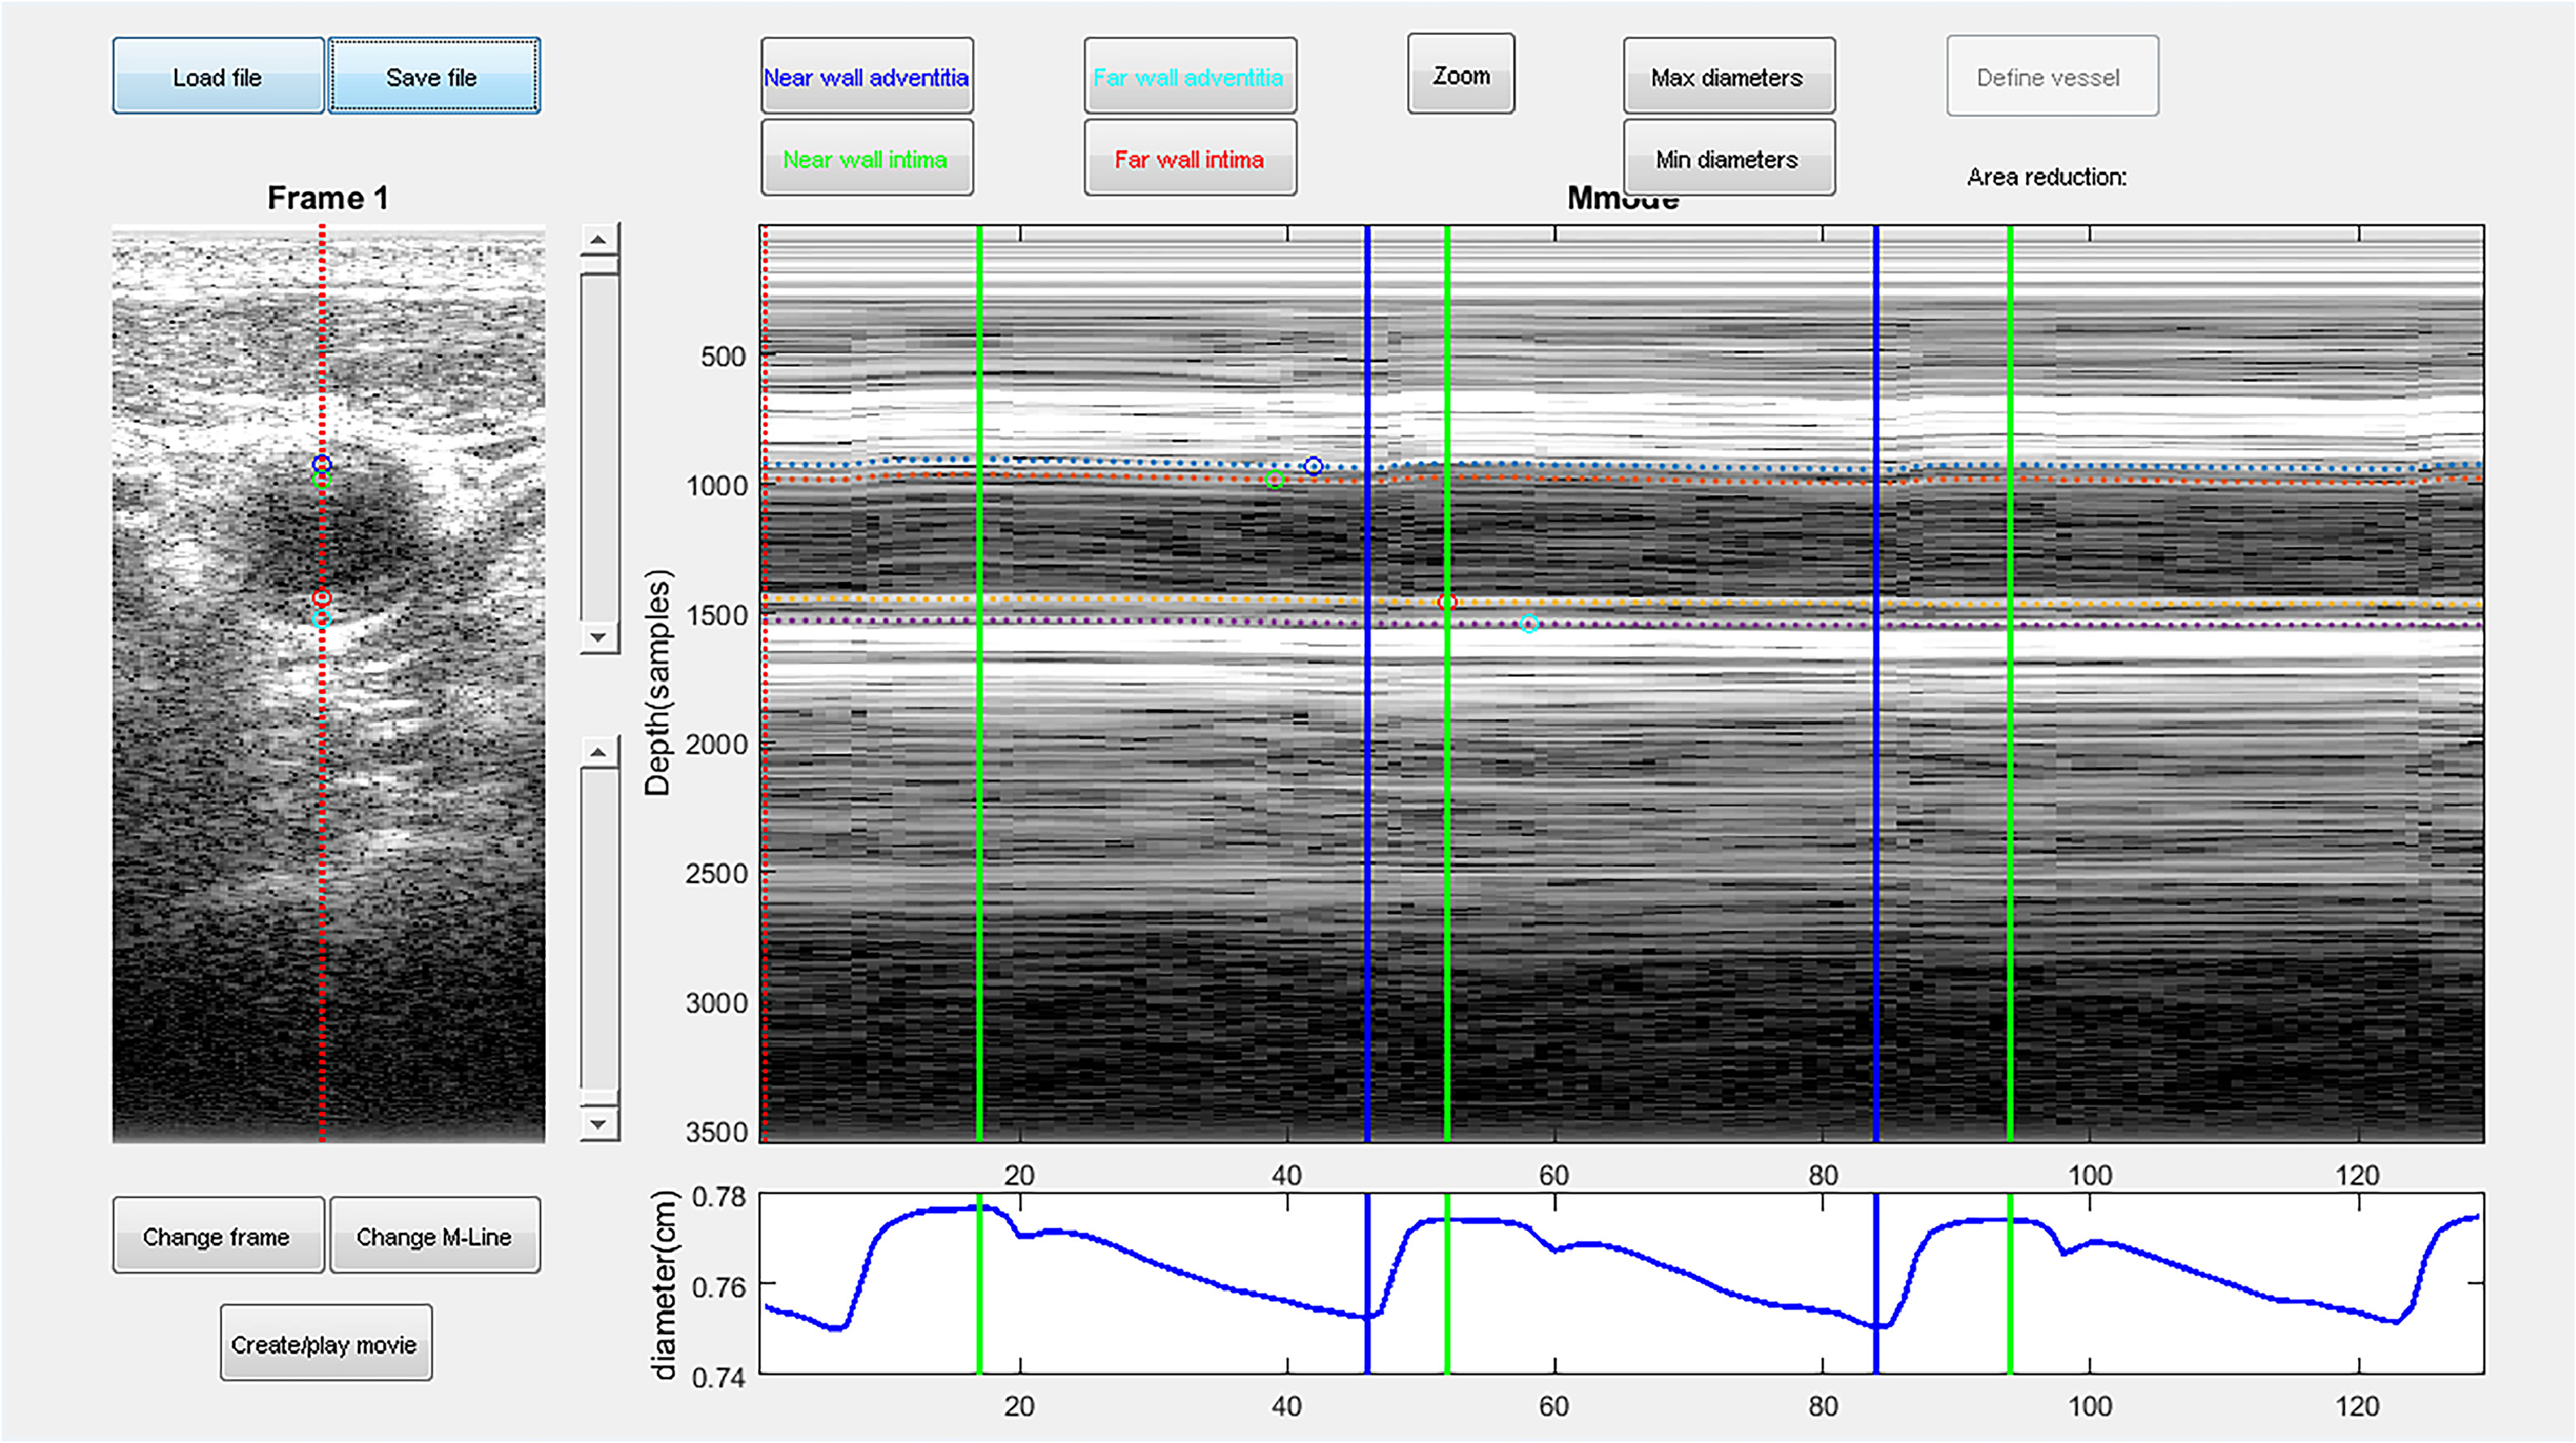This screenshot has width=2576, height=1443.
Task: Click cyan far wall adventitia marker in Mmode
Action: [x=1528, y=624]
